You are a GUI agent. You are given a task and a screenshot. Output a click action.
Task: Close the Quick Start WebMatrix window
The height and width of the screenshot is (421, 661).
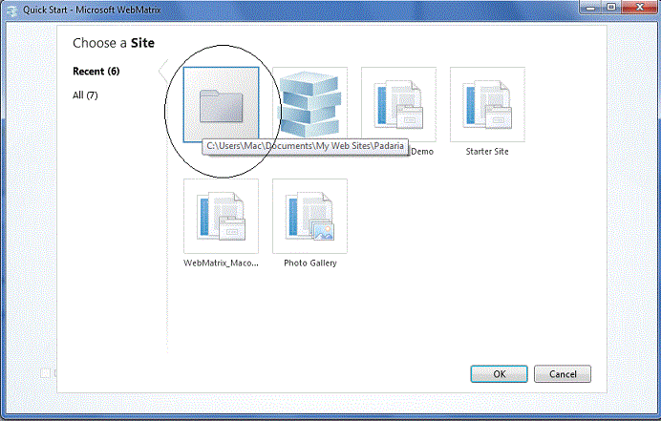(x=639, y=8)
